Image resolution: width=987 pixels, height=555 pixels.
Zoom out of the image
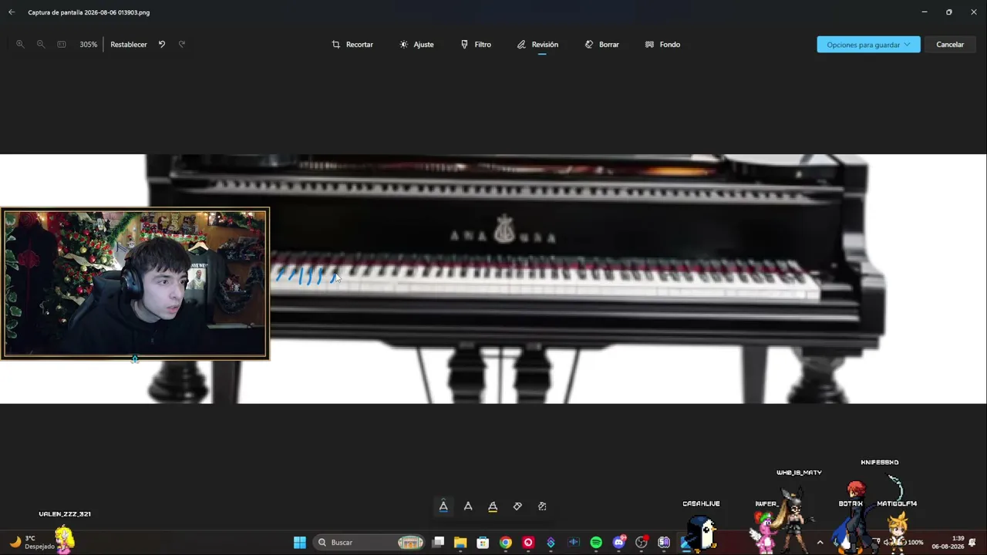[41, 45]
